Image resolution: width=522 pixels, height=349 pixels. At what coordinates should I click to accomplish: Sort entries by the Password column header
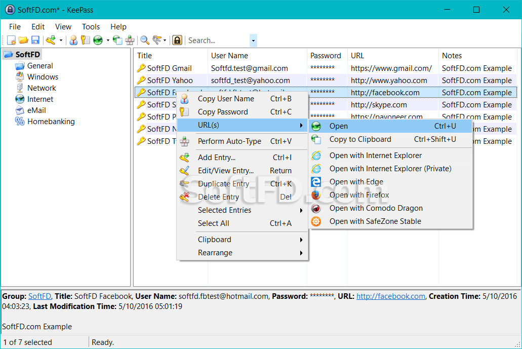click(x=327, y=56)
